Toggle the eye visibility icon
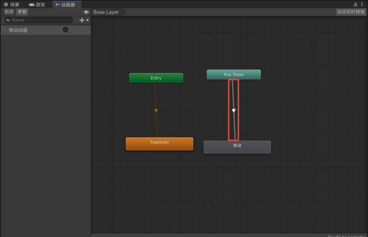The width and height of the screenshot is (368, 237). (86, 12)
